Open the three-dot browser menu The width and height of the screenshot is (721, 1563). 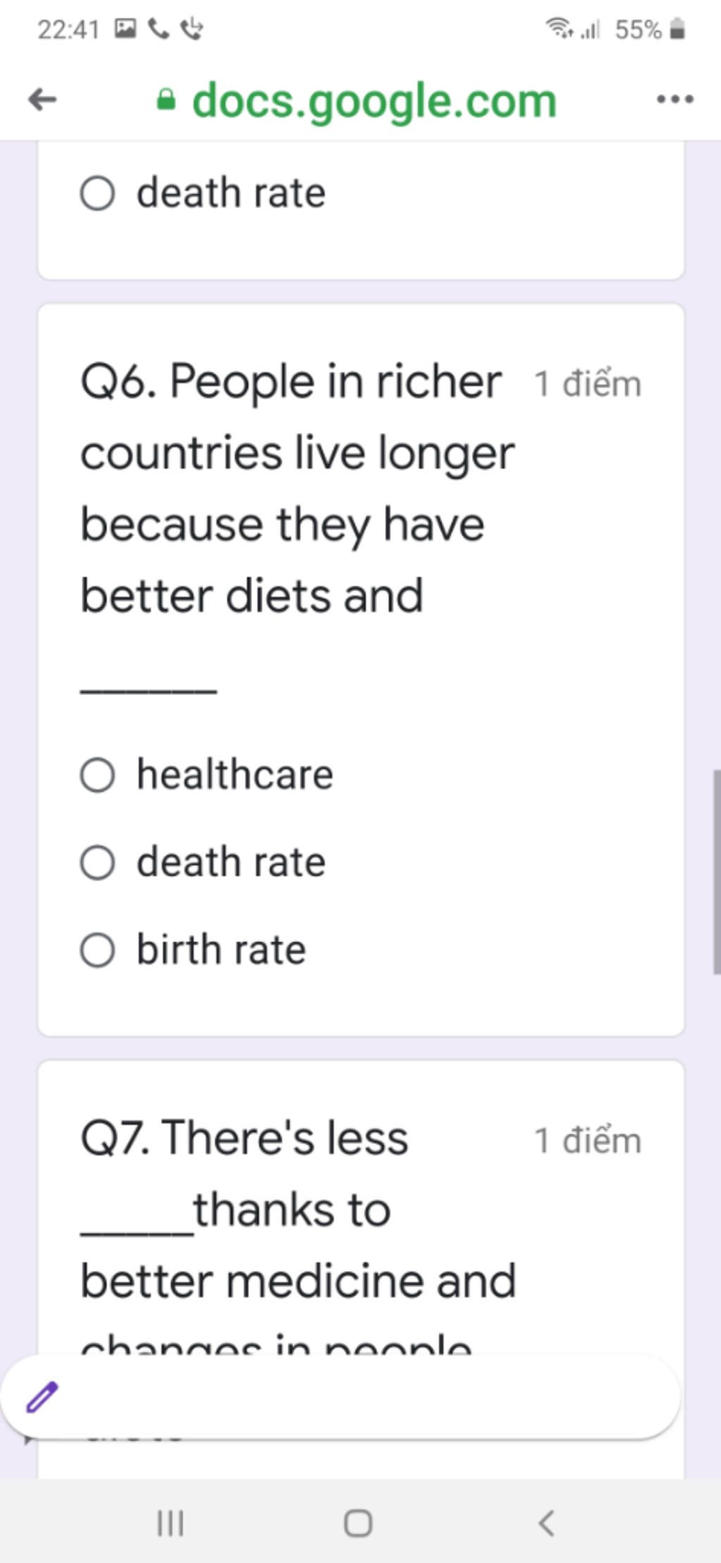[675, 100]
